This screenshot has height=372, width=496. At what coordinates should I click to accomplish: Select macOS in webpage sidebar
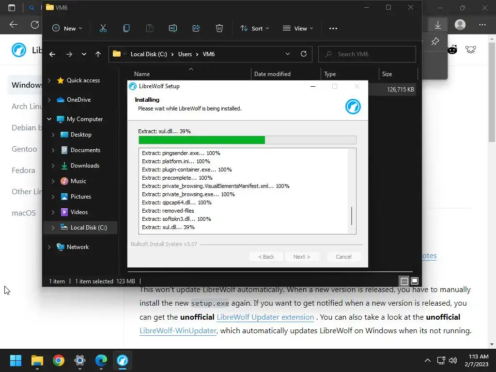point(24,213)
